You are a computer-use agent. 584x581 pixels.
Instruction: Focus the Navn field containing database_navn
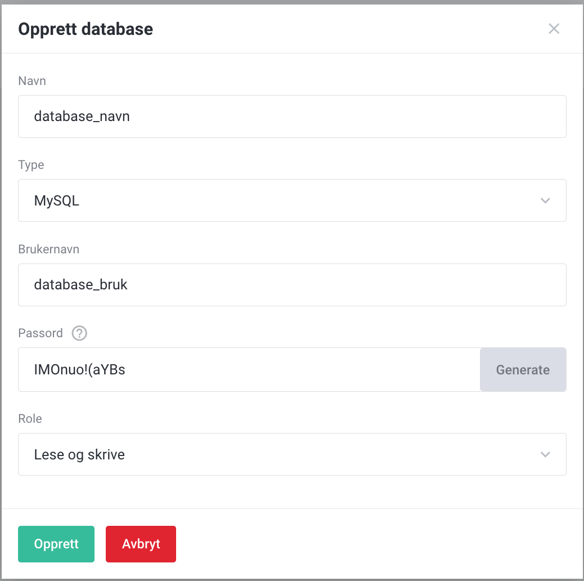point(291,117)
